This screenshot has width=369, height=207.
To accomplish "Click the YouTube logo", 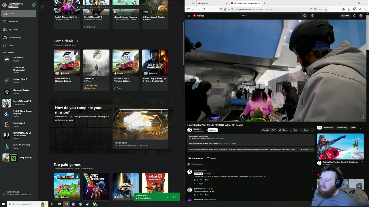I will point(198,16).
